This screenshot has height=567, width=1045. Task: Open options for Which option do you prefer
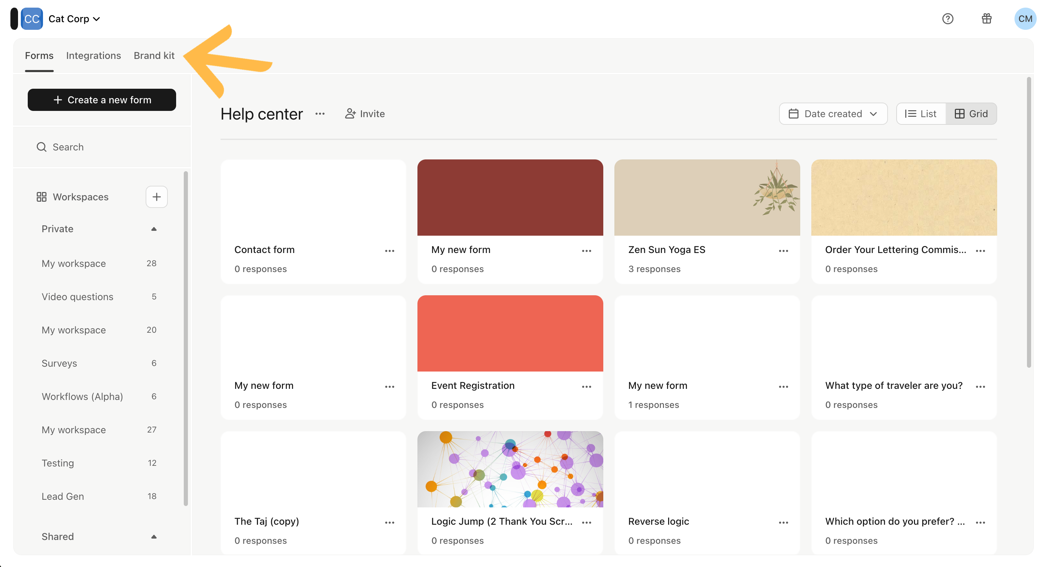click(981, 522)
